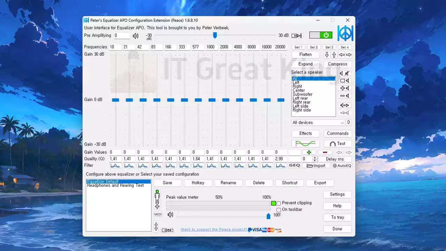Toggle the green equalizer power switch
This screenshot has width=446, height=251.
coord(321,35)
